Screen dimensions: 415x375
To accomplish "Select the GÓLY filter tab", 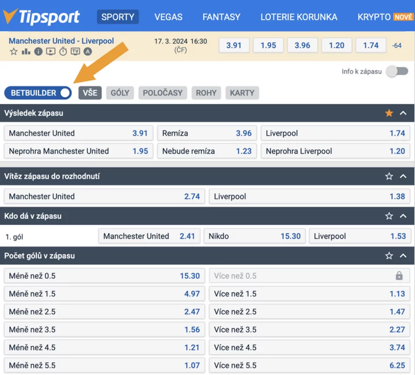I will click(120, 93).
